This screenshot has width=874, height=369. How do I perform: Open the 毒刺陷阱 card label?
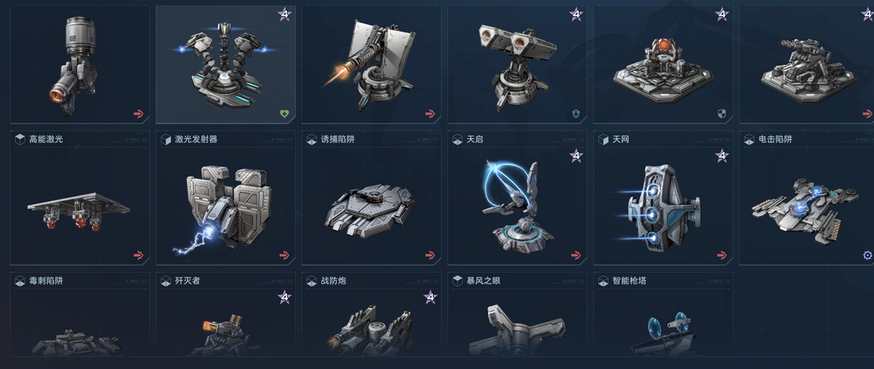(46, 280)
